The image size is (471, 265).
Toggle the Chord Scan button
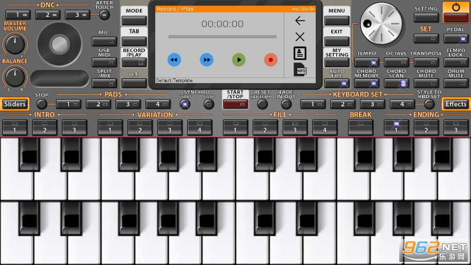coord(396,83)
